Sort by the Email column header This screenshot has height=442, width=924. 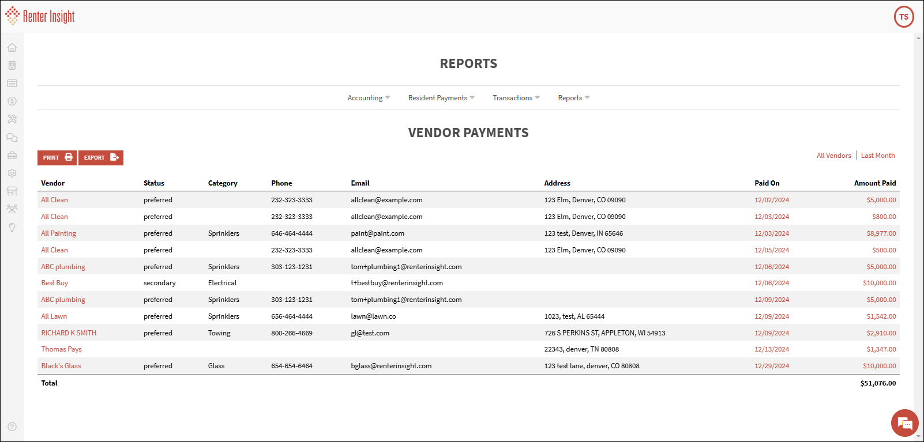click(x=360, y=183)
